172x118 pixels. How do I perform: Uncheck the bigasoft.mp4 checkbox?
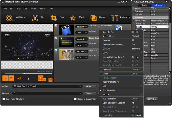[x=56, y=38]
